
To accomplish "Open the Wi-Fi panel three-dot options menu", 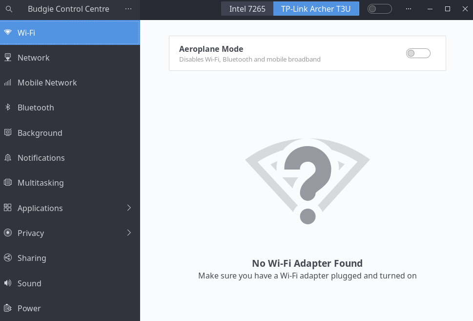I will pos(409,9).
